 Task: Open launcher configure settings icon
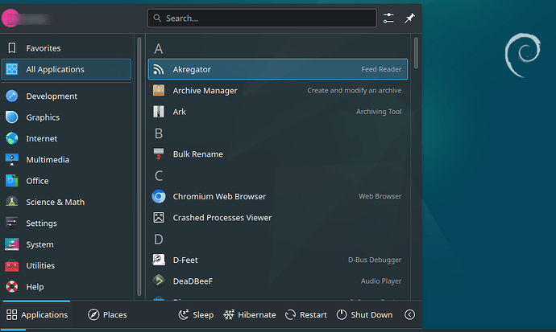click(x=389, y=18)
